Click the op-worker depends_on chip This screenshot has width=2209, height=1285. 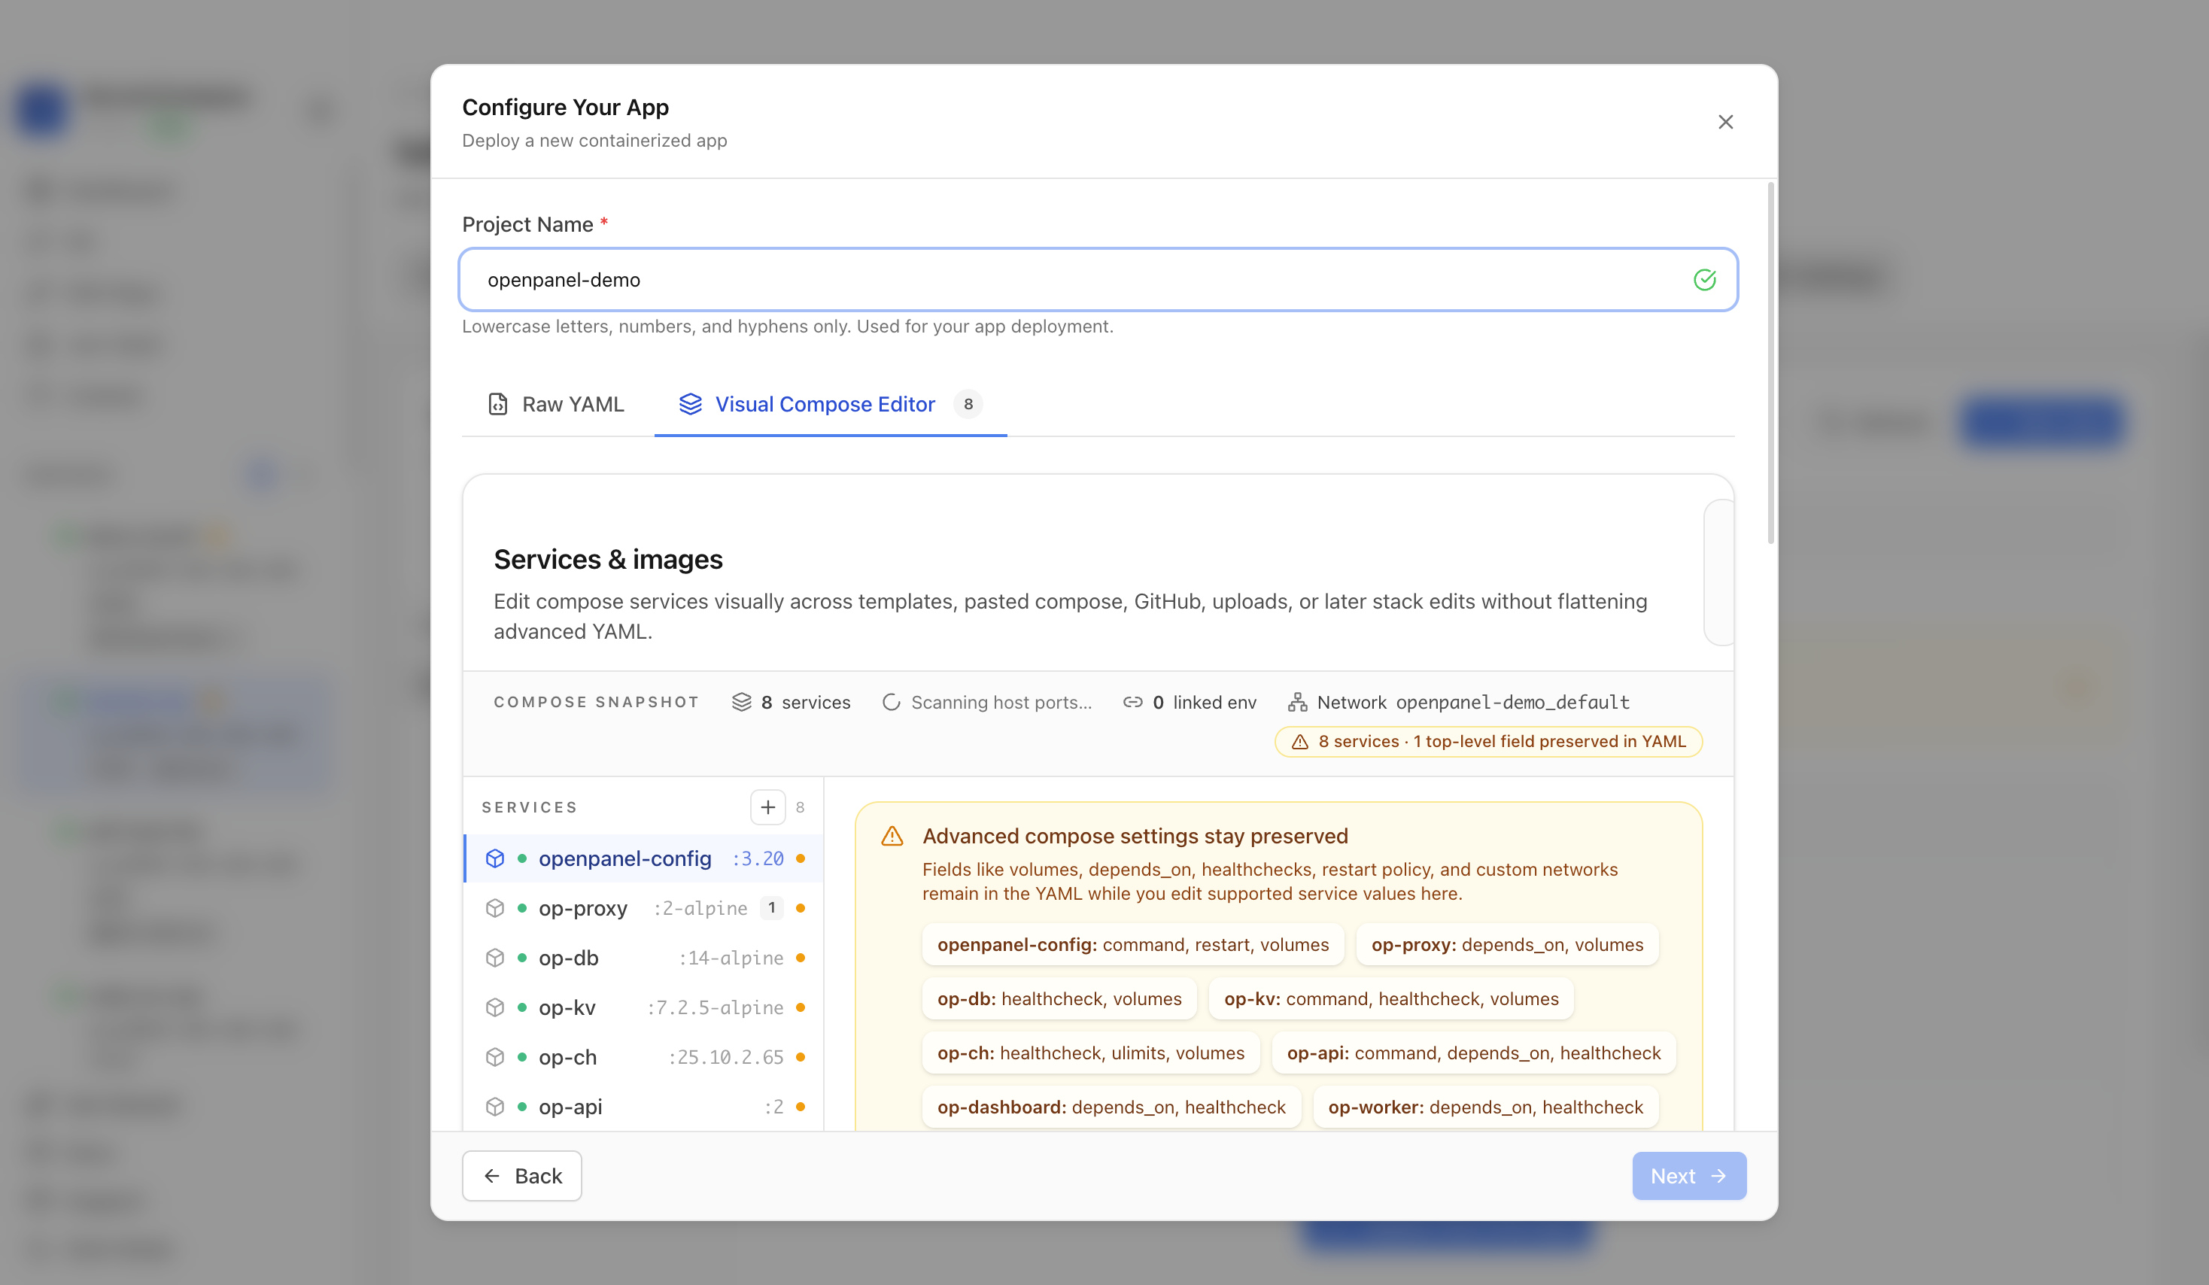(x=1485, y=1107)
